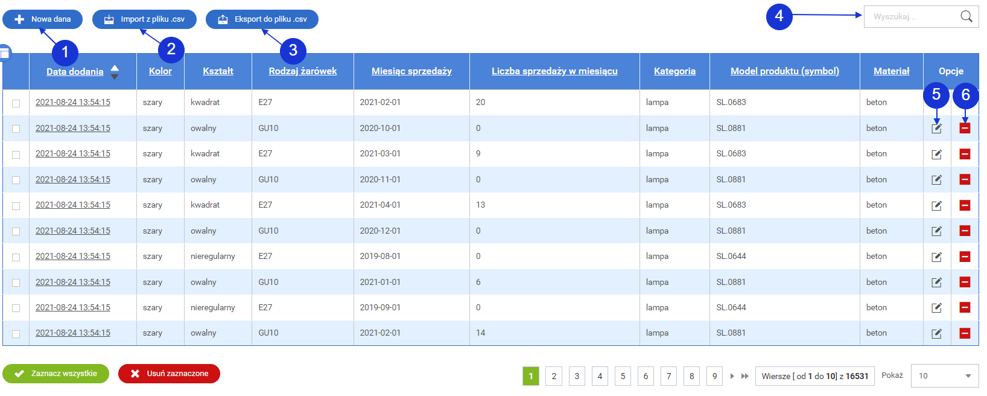The width and height of the screenshot is (987, 396).
Task: Click the Nowa dana button
Action: (x=42, y=19)
